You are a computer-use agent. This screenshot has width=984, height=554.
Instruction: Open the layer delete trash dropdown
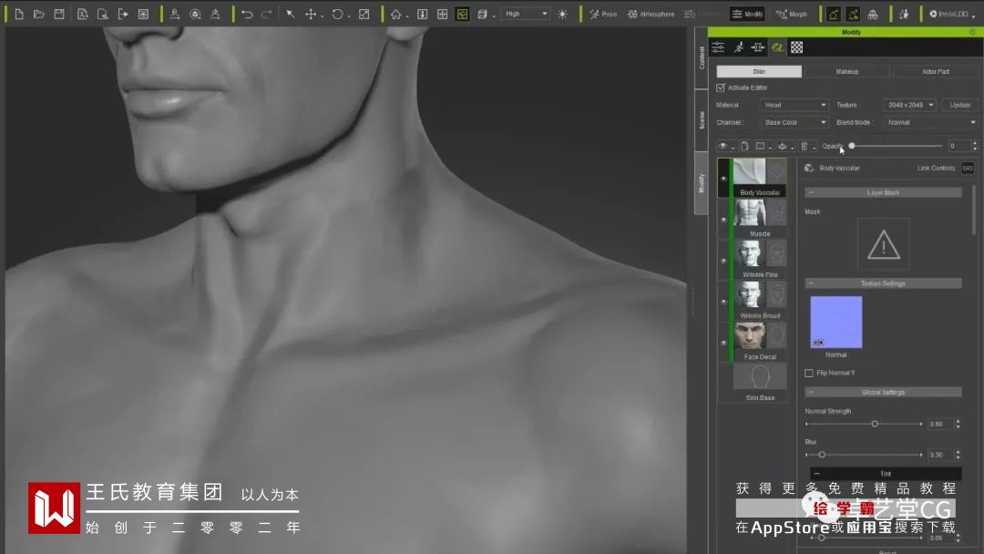click(807, 146)
